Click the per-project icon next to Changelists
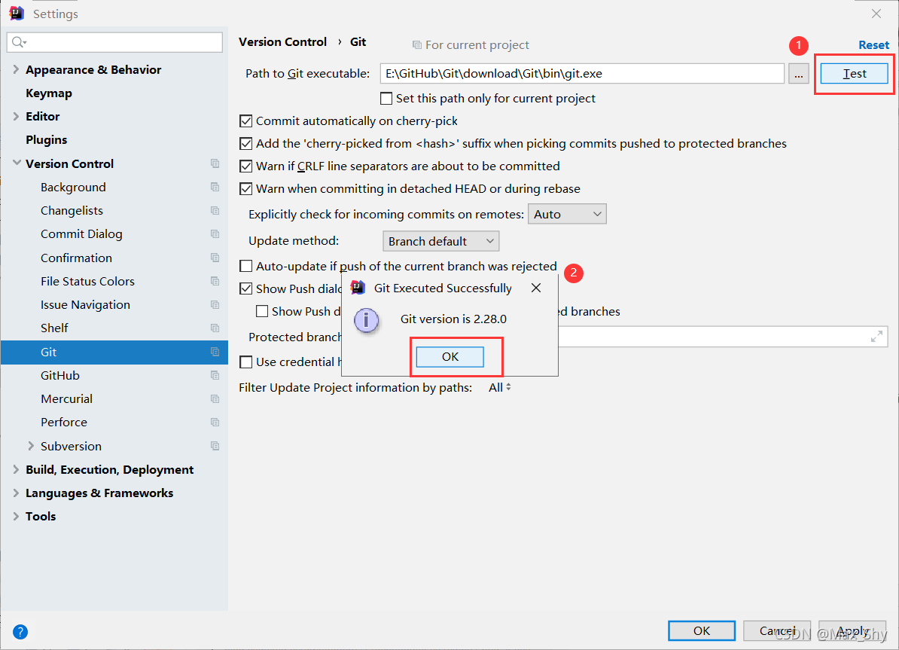Viewport: 899px width, 650px height. 215,211
